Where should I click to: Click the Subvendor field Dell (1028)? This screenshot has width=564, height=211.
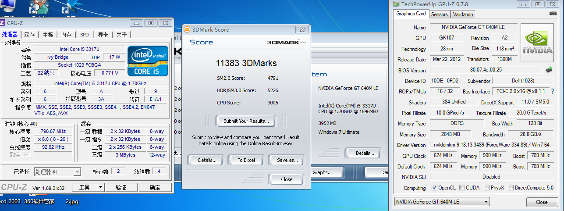tap(523, 81)
